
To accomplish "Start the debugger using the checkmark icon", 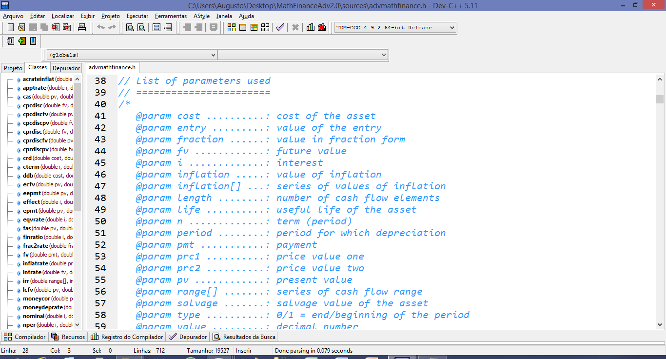I will click(x=280, y=27).
